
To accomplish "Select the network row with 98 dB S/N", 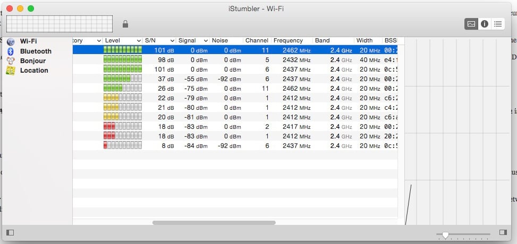I will point(234,60).
